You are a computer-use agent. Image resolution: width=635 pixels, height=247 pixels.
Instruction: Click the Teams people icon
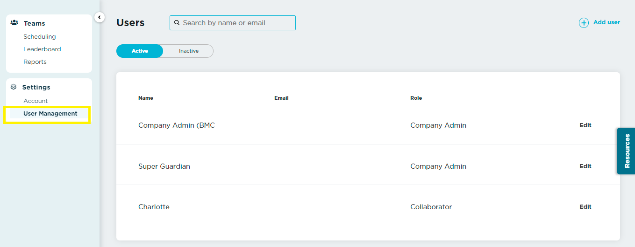pyautogui.click(x=14, y=23)
